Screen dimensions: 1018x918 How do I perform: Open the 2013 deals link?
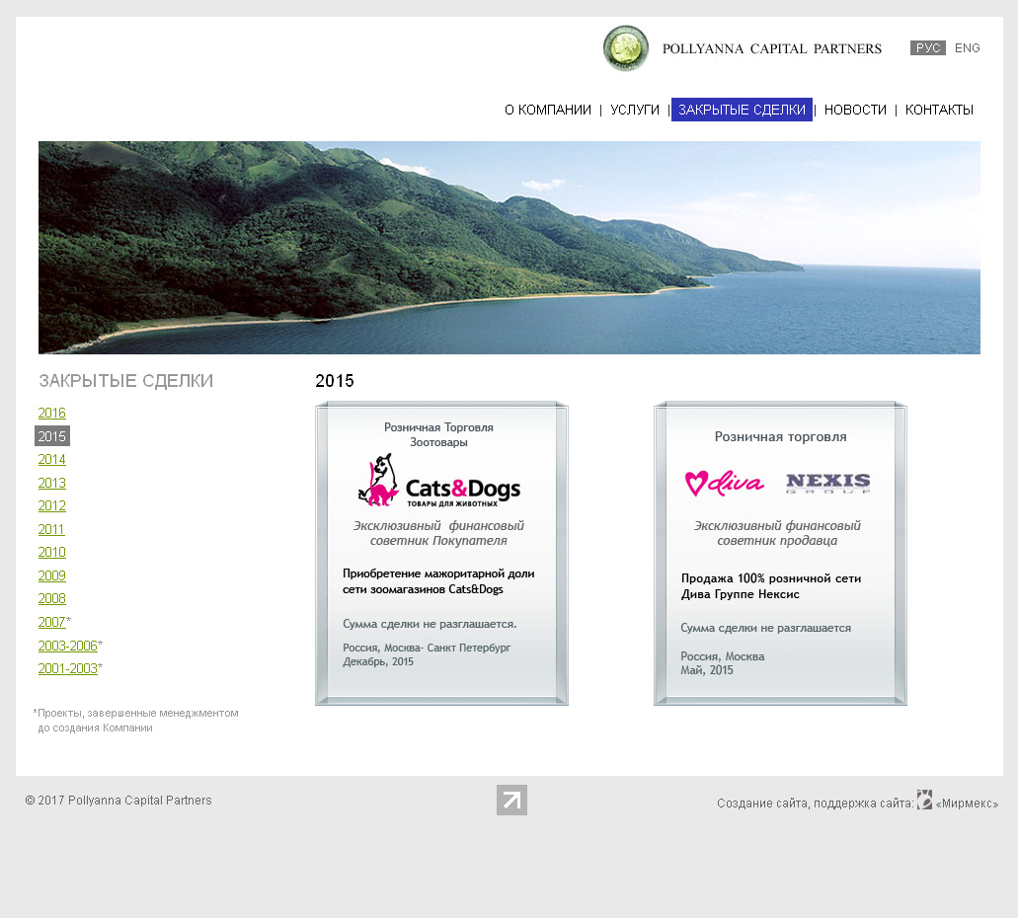click(x=52, y=483)
